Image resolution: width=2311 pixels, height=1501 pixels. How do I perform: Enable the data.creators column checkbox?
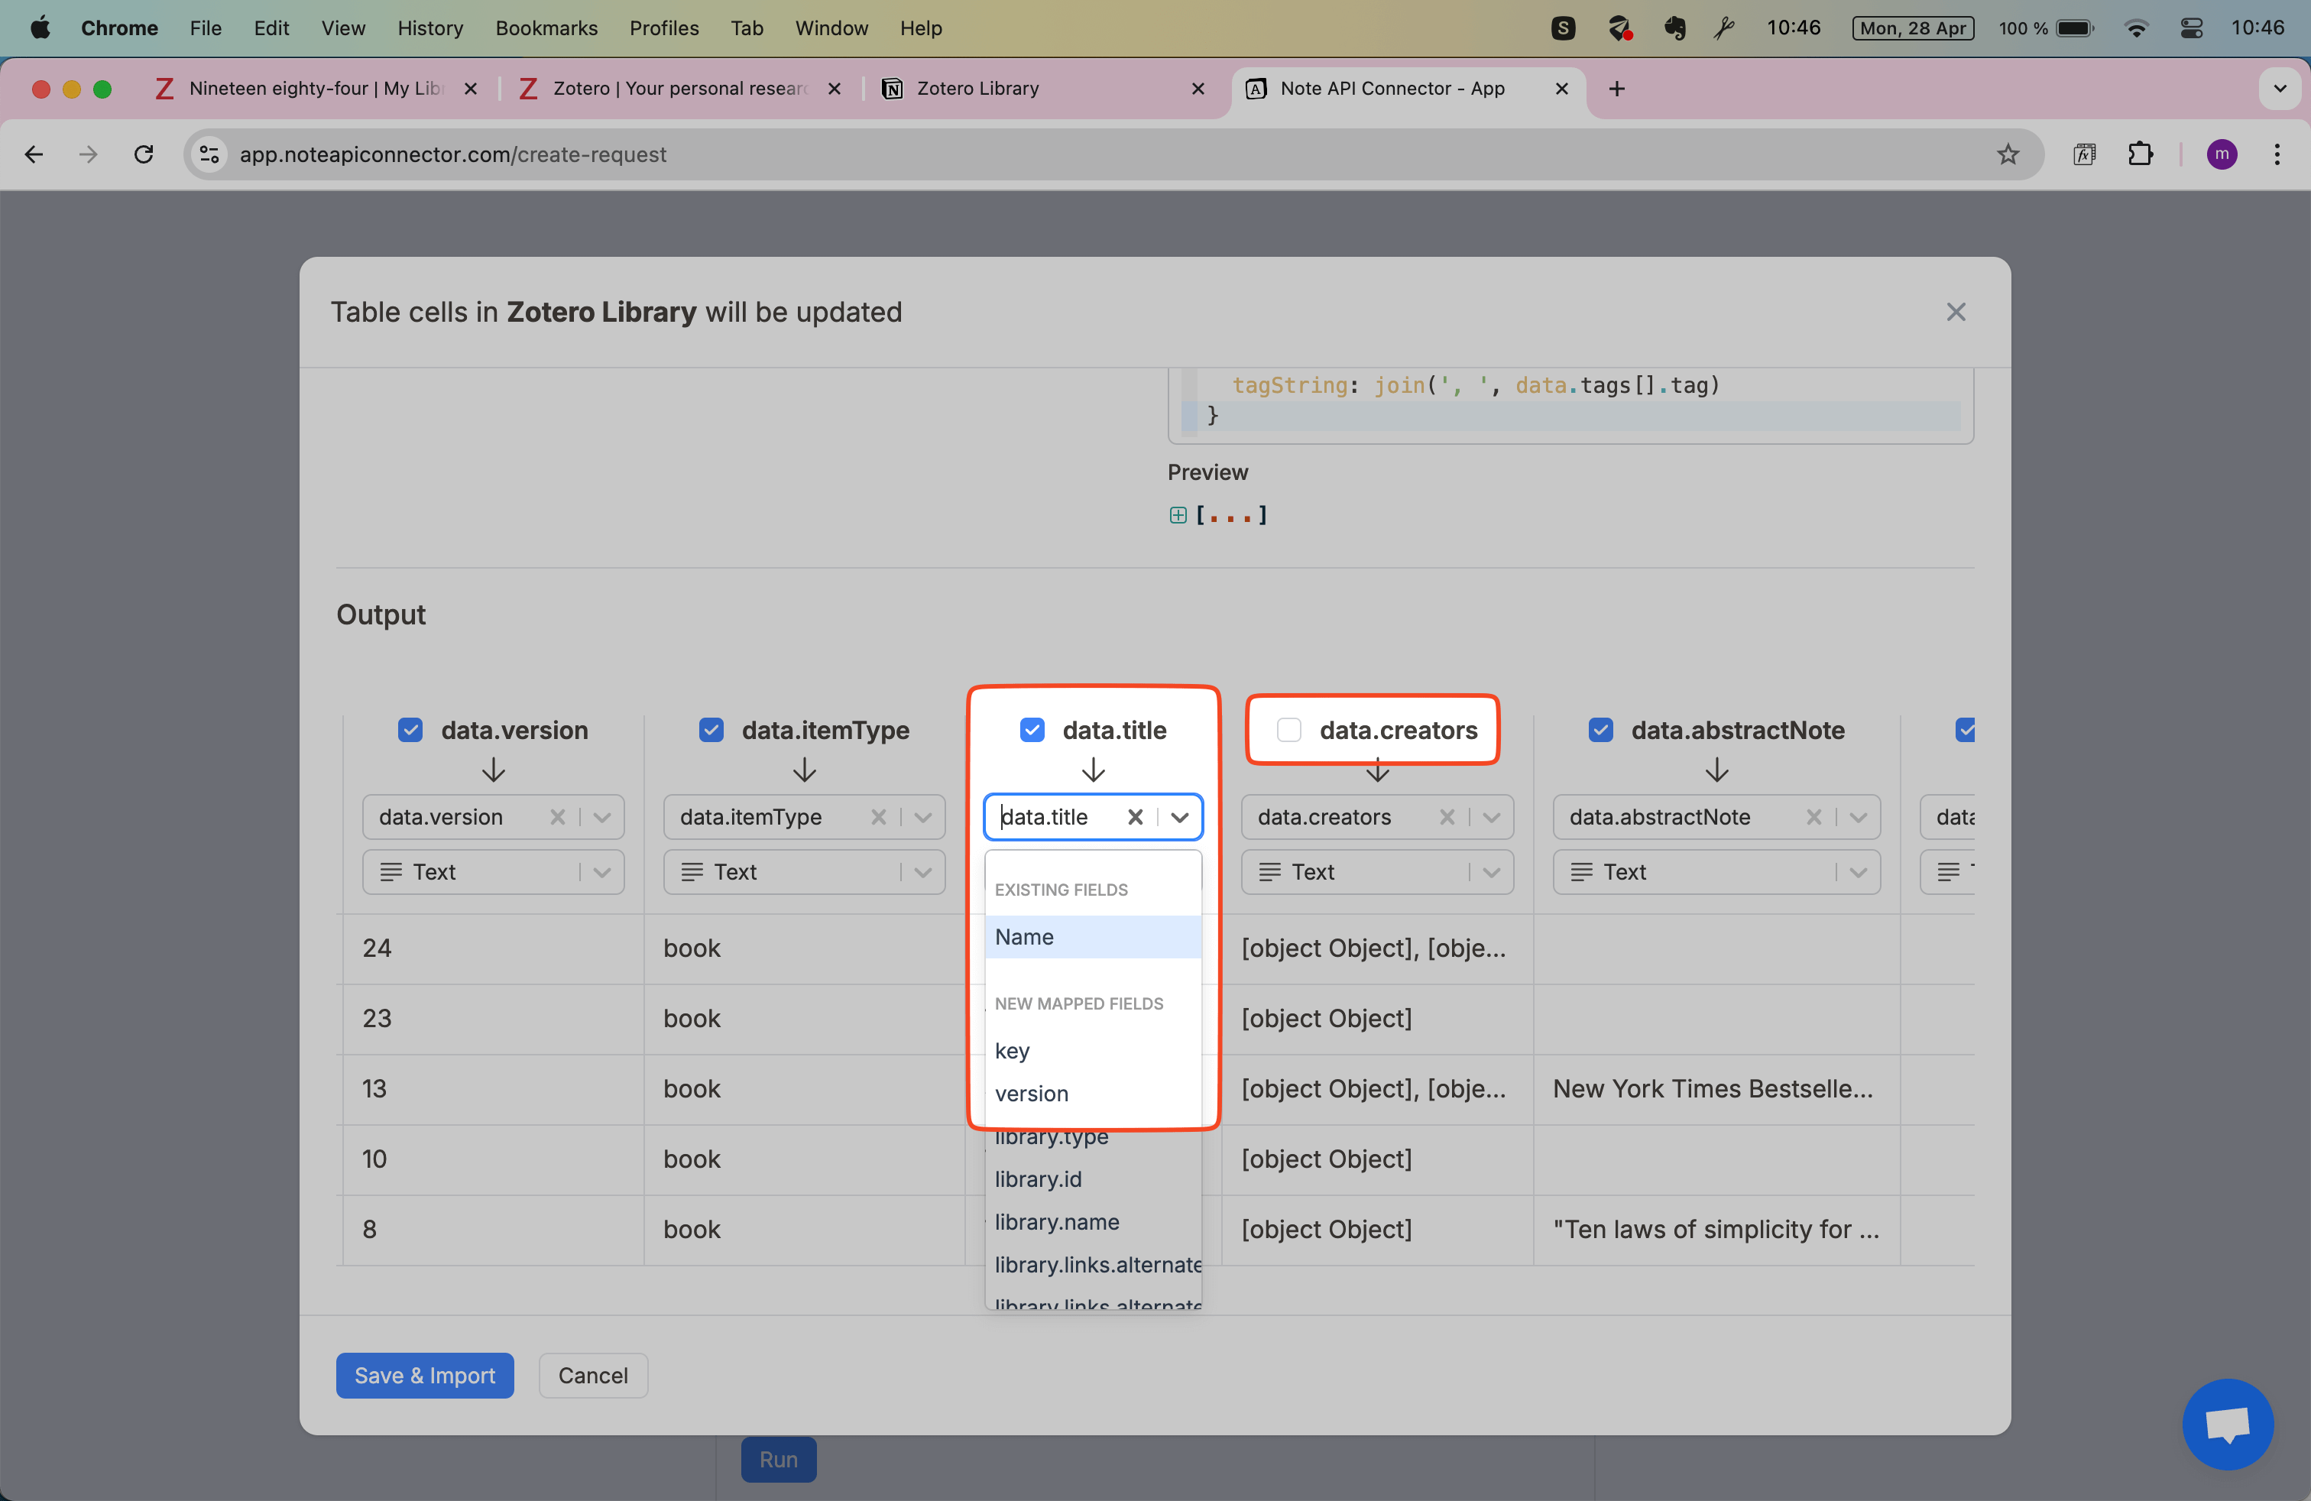click(x=1288, y=730)
